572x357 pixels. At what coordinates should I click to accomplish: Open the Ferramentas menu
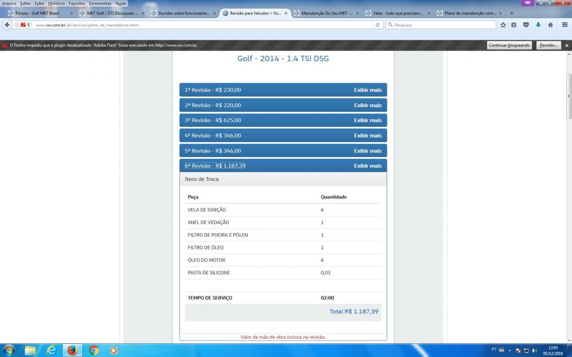(x=100, y=3)
